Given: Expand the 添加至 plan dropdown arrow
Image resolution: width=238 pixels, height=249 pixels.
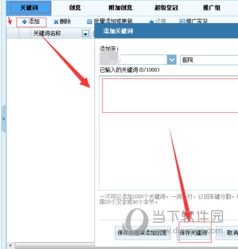Looking at the screenshot, I should coord(172,60).
